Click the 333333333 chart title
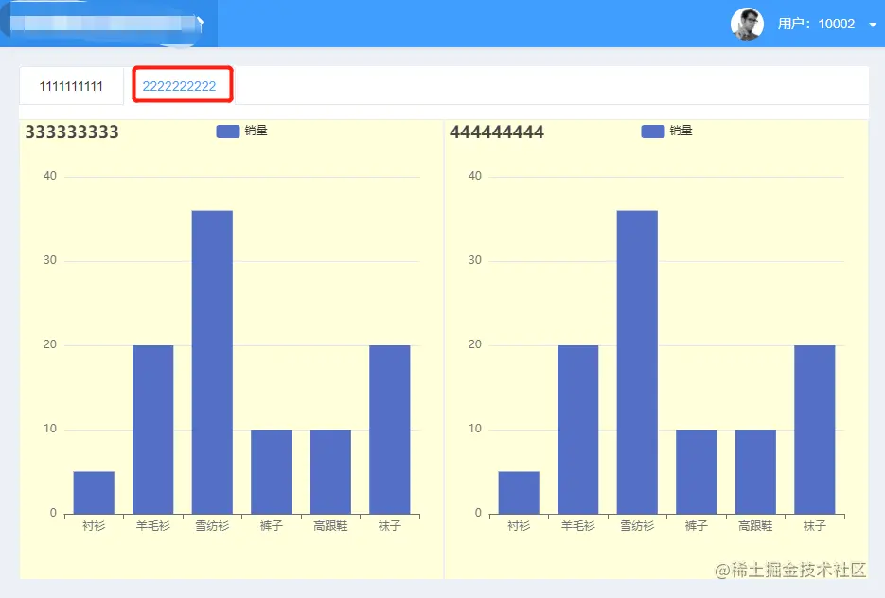The image size is (885, 598). [72, 132]
